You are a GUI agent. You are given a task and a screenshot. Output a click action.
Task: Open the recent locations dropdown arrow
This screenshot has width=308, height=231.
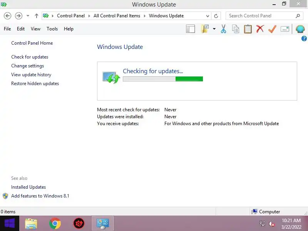[28, 16]
